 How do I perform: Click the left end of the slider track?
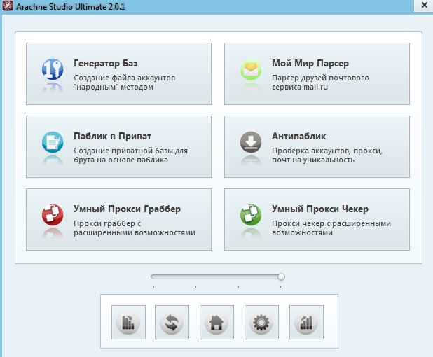pyautogui.click(x=153, y=276)
